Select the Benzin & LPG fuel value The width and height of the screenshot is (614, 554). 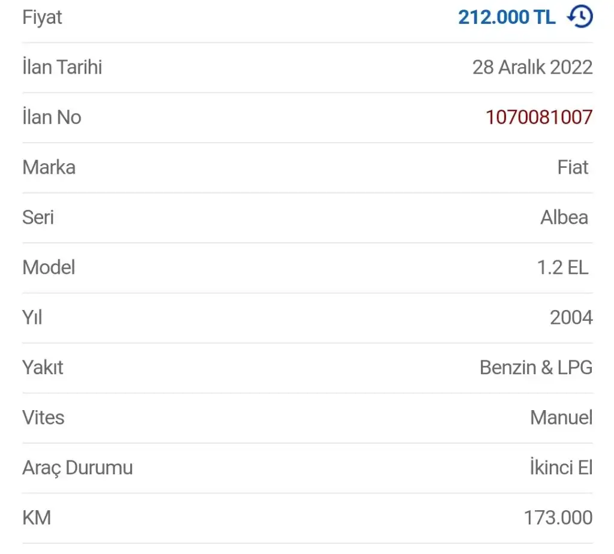point(535,367)
